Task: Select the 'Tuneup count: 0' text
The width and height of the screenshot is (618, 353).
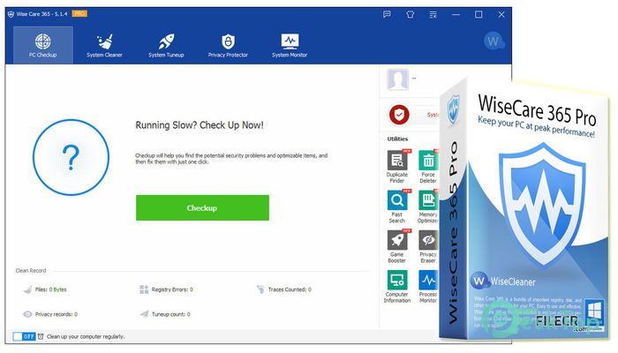Action: (171, 314)
